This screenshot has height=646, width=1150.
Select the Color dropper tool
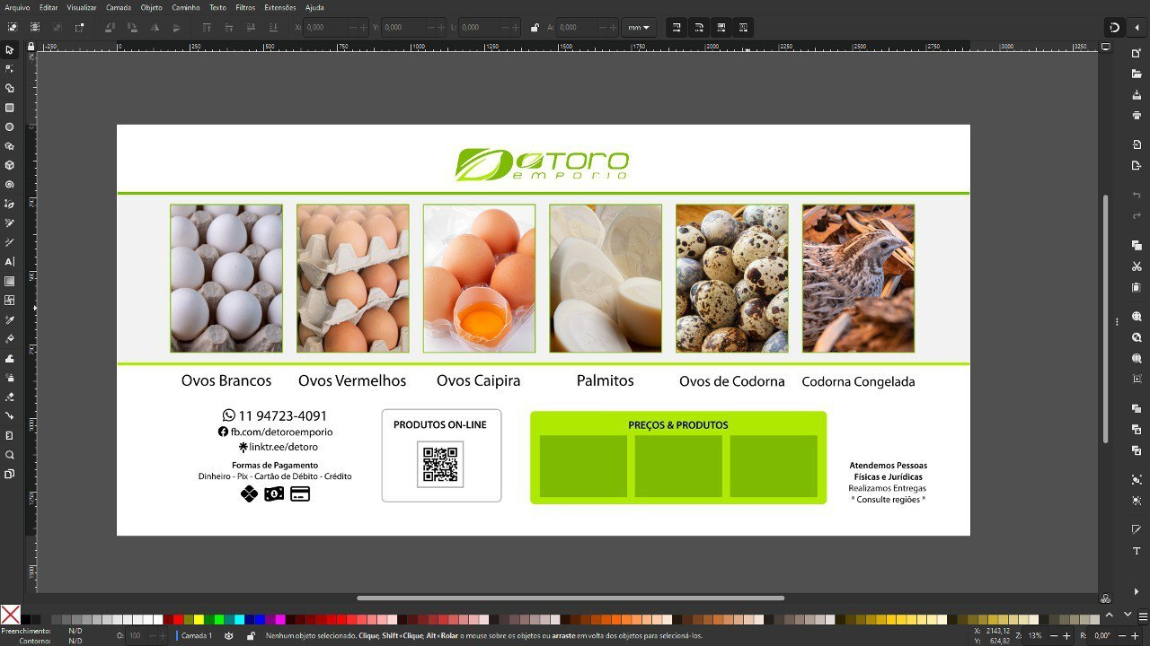point(10,319)
